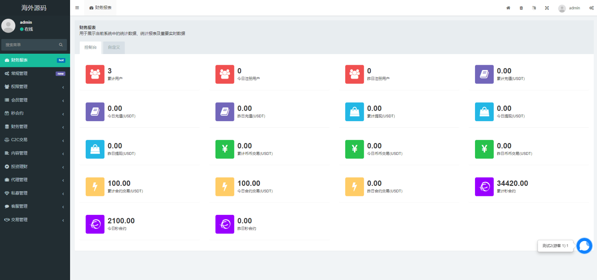Click the red 累计用户 users icon
Image resolution: width=597 pixels, height=280 pixels.
point(95,74)
